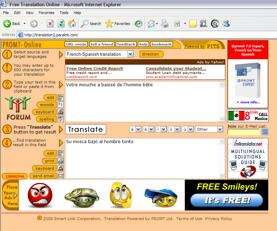Image resolution: width=277 pixels, height=231 pixels.
Task: Click the E-Mail list input field
Action: pyautogui.click(x=244, y=132)
